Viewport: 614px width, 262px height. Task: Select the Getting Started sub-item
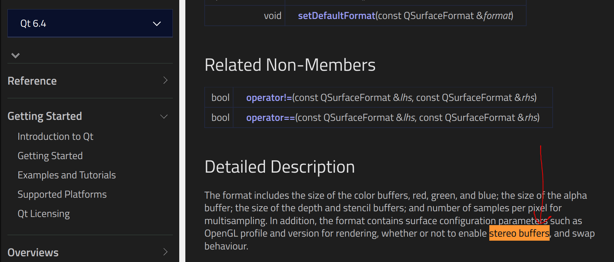(x=50, y=156)
